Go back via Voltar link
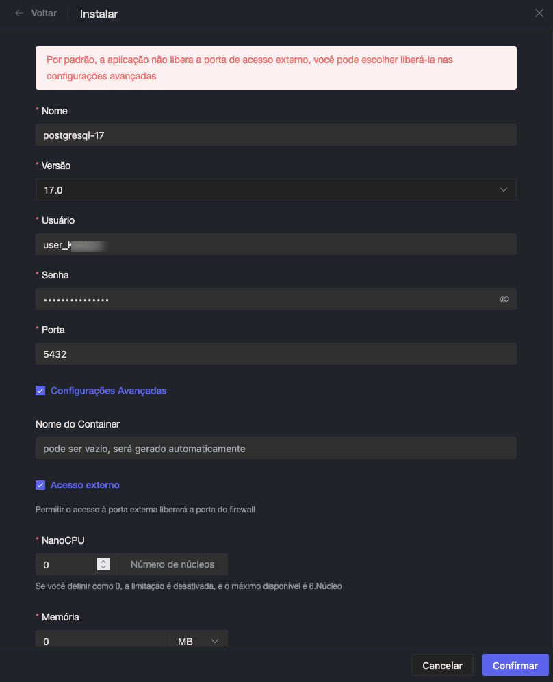Screen dimensions: 553x682 click(x=44, y=13)
